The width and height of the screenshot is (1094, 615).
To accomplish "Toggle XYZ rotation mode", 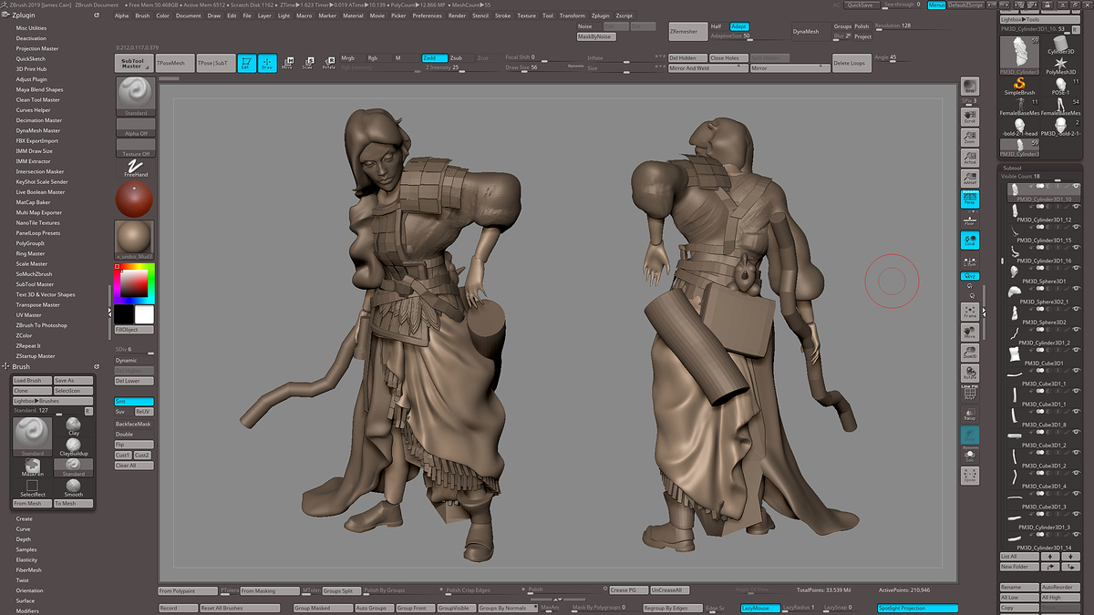I will 969,275.
